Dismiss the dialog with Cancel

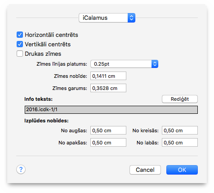(145, 170)
